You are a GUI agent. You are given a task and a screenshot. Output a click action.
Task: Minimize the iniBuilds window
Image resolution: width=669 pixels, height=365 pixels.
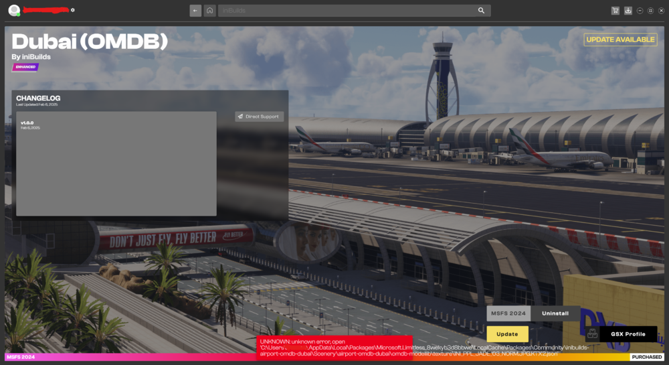tap(640, 11)
